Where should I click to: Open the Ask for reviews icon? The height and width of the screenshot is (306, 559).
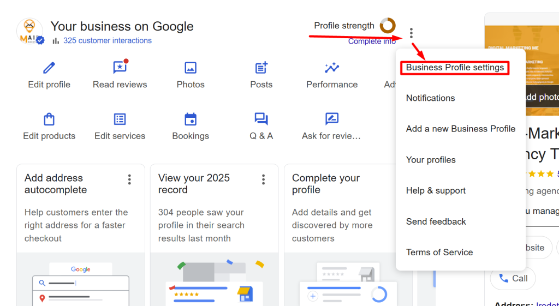pos(332,119)
